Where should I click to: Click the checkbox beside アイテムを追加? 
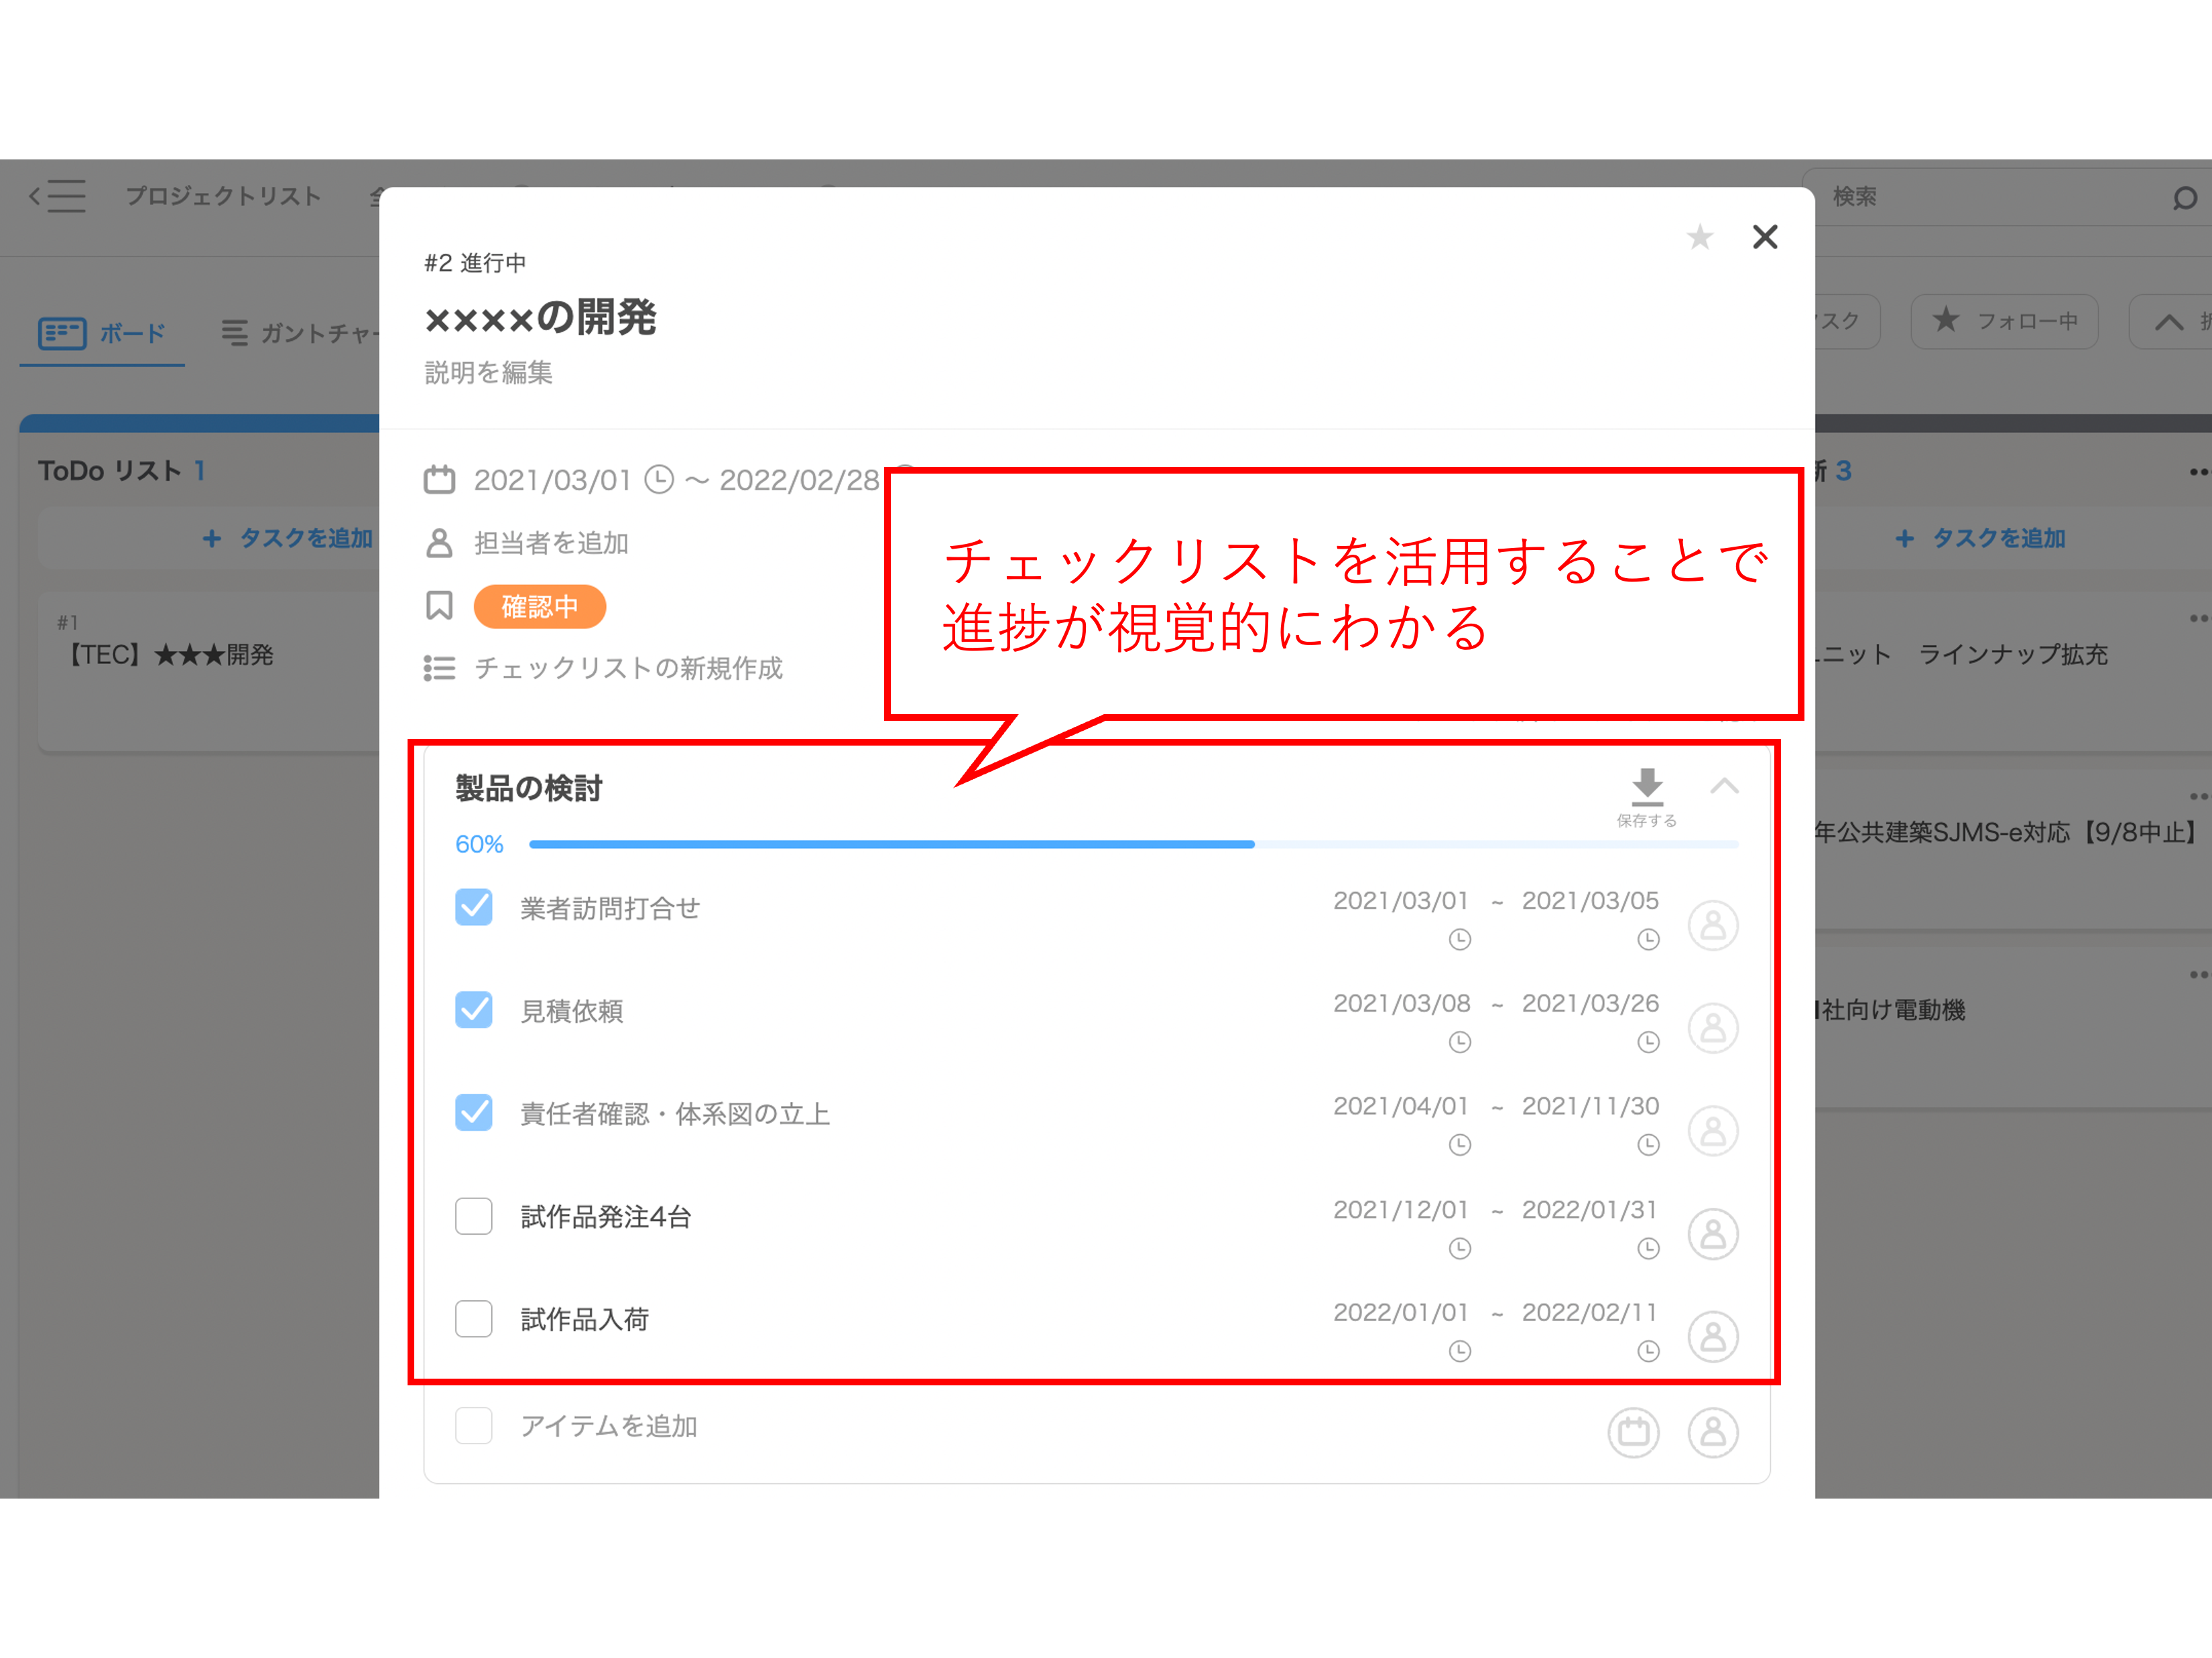(x=474, y=1426)
